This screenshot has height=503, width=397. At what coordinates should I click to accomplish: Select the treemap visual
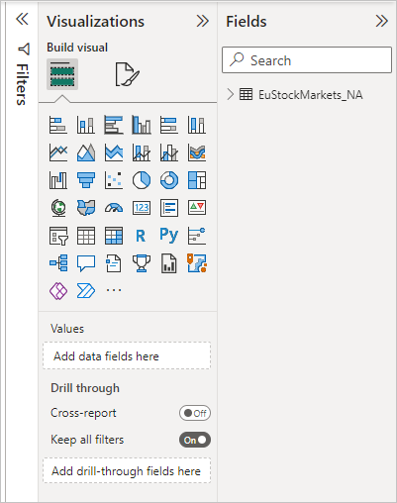[197, 180]
